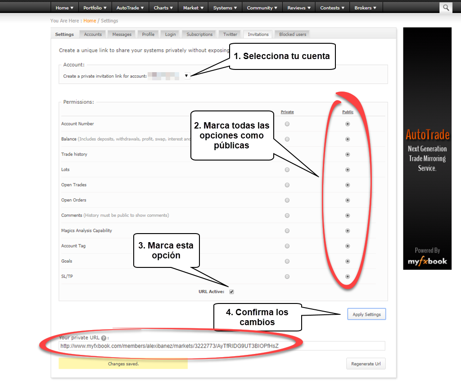Expand the Brokers menu

pyautogui.click(x=365, y=8)
